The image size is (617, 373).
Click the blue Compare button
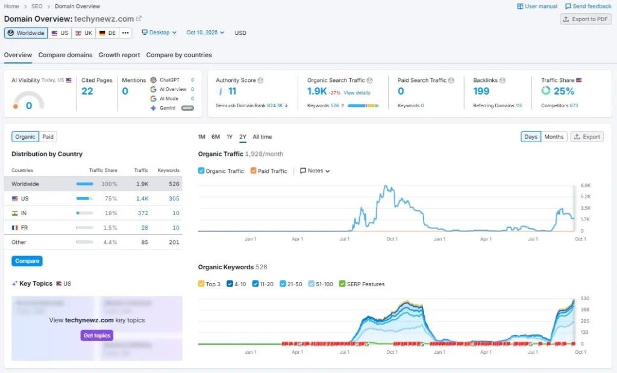point(27,261)
